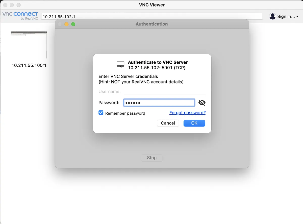Select the 10.211.55.100:1 connection thumbnail

coord(29,45)
